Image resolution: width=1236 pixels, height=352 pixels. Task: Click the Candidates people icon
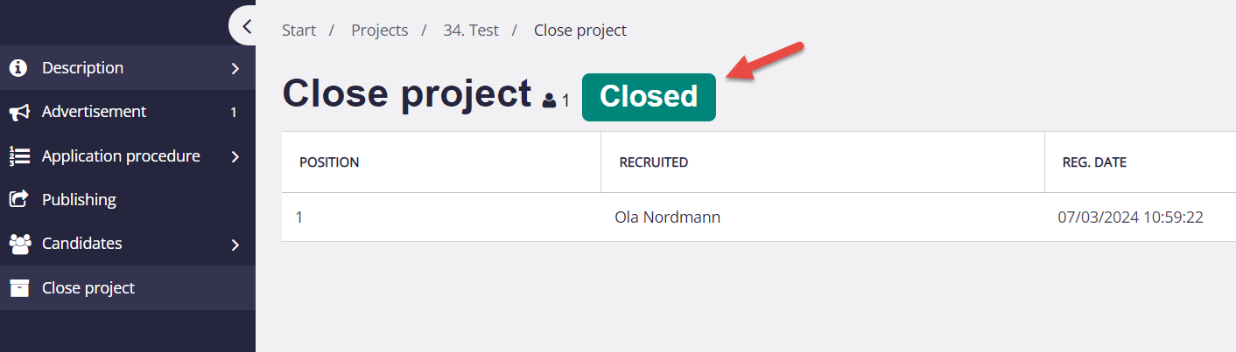(x=19, y=244)
